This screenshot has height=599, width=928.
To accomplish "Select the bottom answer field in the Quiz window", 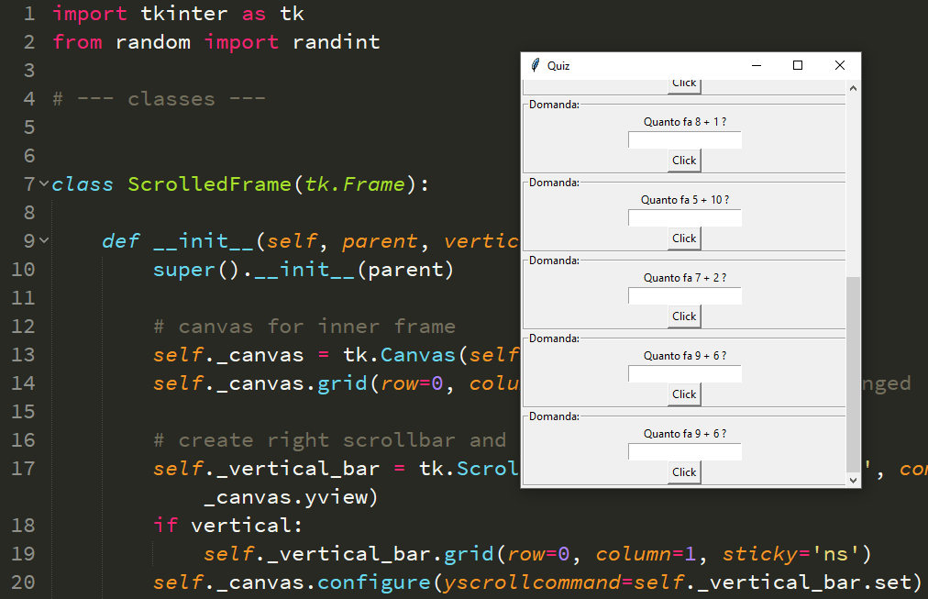I will point(684,451).
